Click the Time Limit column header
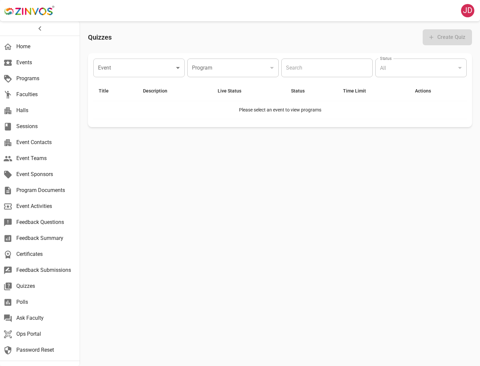 pyautogui.click(x=354, y=91)
